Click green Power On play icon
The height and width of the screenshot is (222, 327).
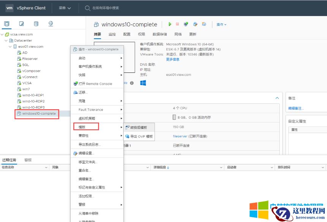point(170,24)
